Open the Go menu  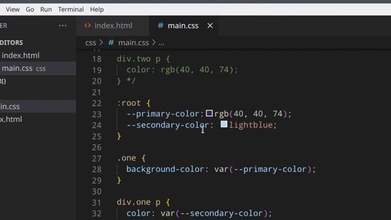[30, 10]
